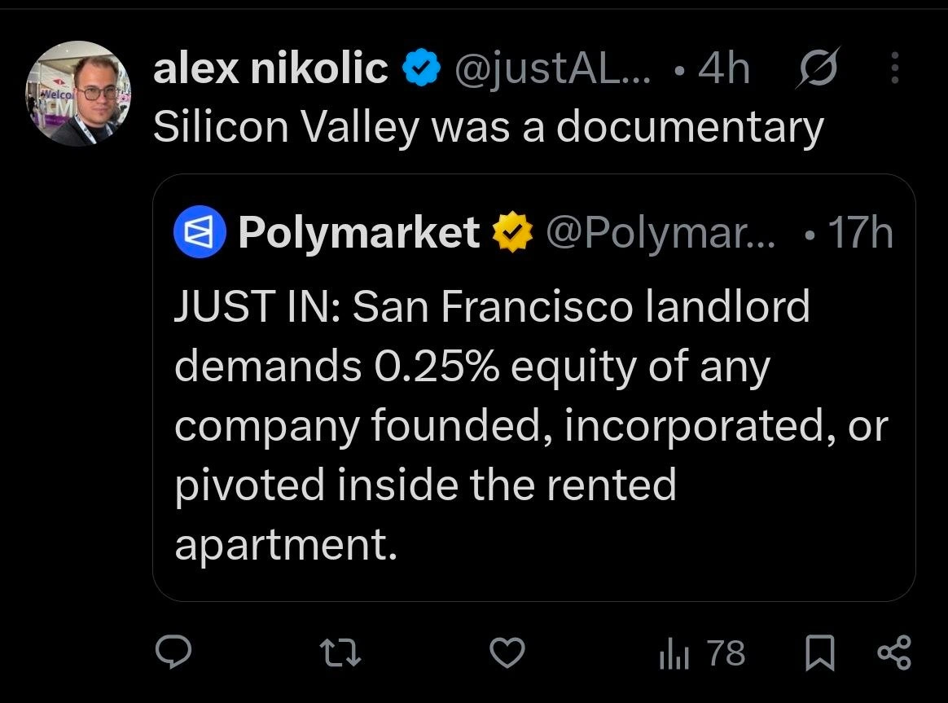Open the @Polymar... handle in quote
This screenshot has height=703, width=948.
pos(661,233)
